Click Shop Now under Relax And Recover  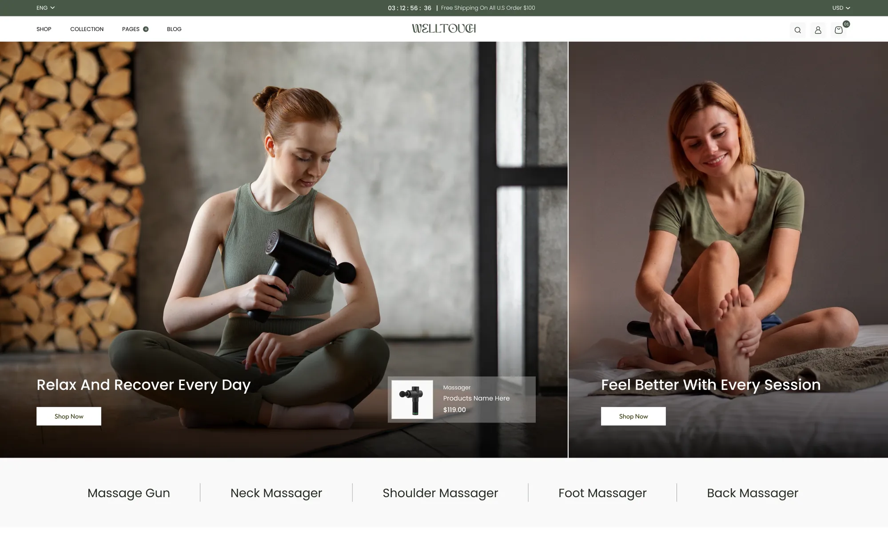[69, 416]
